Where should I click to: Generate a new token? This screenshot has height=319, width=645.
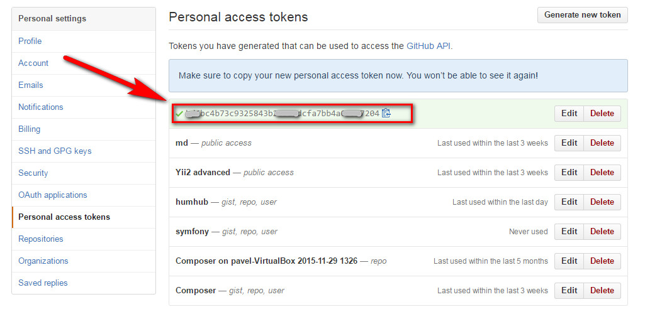click(583, 15)
